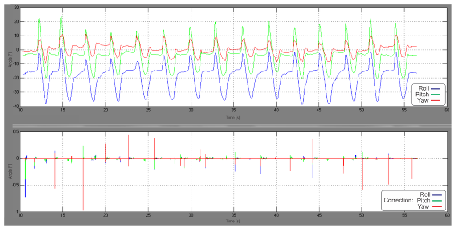Screen dimensions: 456x230
Task: Click the '-40' tick label on top y-axis
Action: pyautogui.click(x=15, y=107)
